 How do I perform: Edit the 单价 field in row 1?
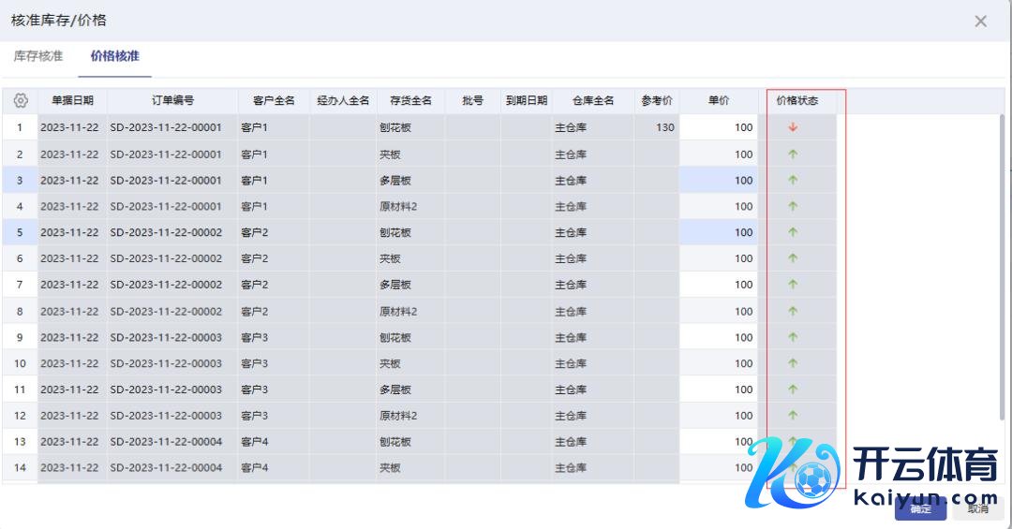[719, 127]
